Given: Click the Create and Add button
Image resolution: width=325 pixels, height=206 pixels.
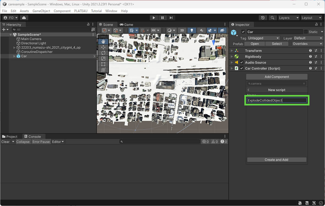Looking at the screenshot, I should (277, 160).
